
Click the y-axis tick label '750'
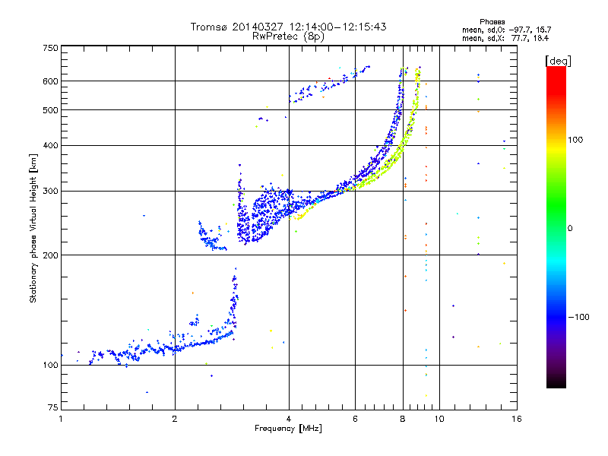[50, 48]
